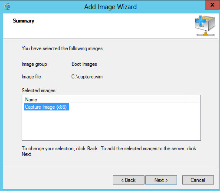Click the add image server icon
Viewport: 220px width, 191px height.
[205, 26]
